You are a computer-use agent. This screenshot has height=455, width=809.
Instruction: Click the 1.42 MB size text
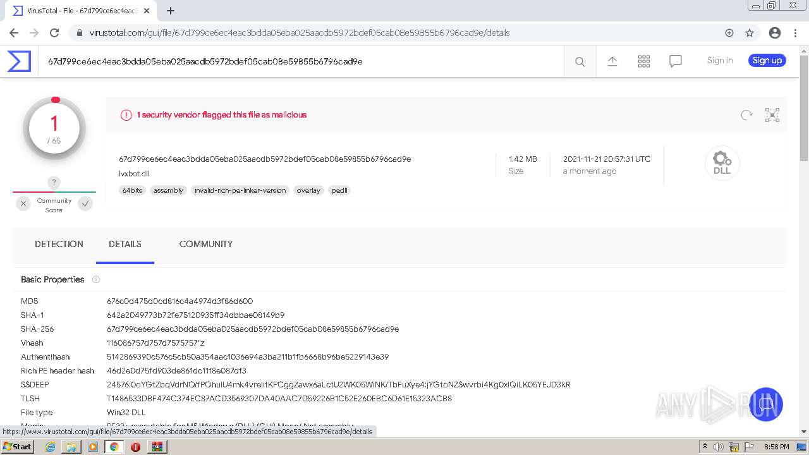point(523,159)
